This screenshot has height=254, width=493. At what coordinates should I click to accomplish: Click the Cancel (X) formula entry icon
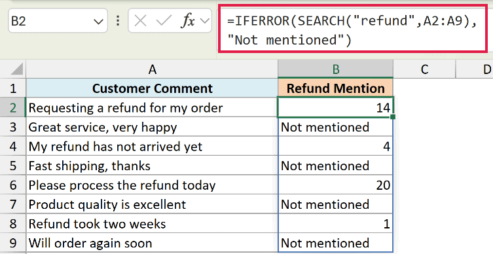[140, 21]
